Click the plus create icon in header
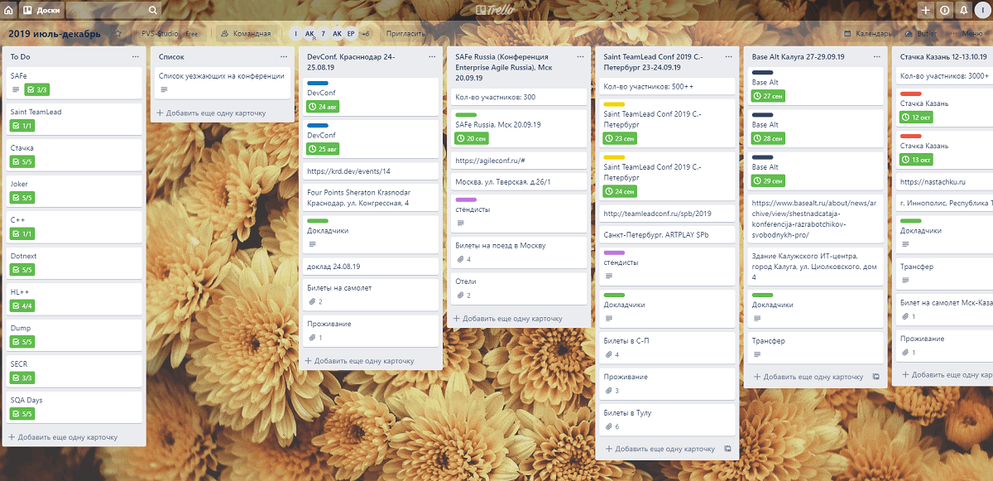Image resolution: width=993 pixels, height=481 pixels. (926, 10)
